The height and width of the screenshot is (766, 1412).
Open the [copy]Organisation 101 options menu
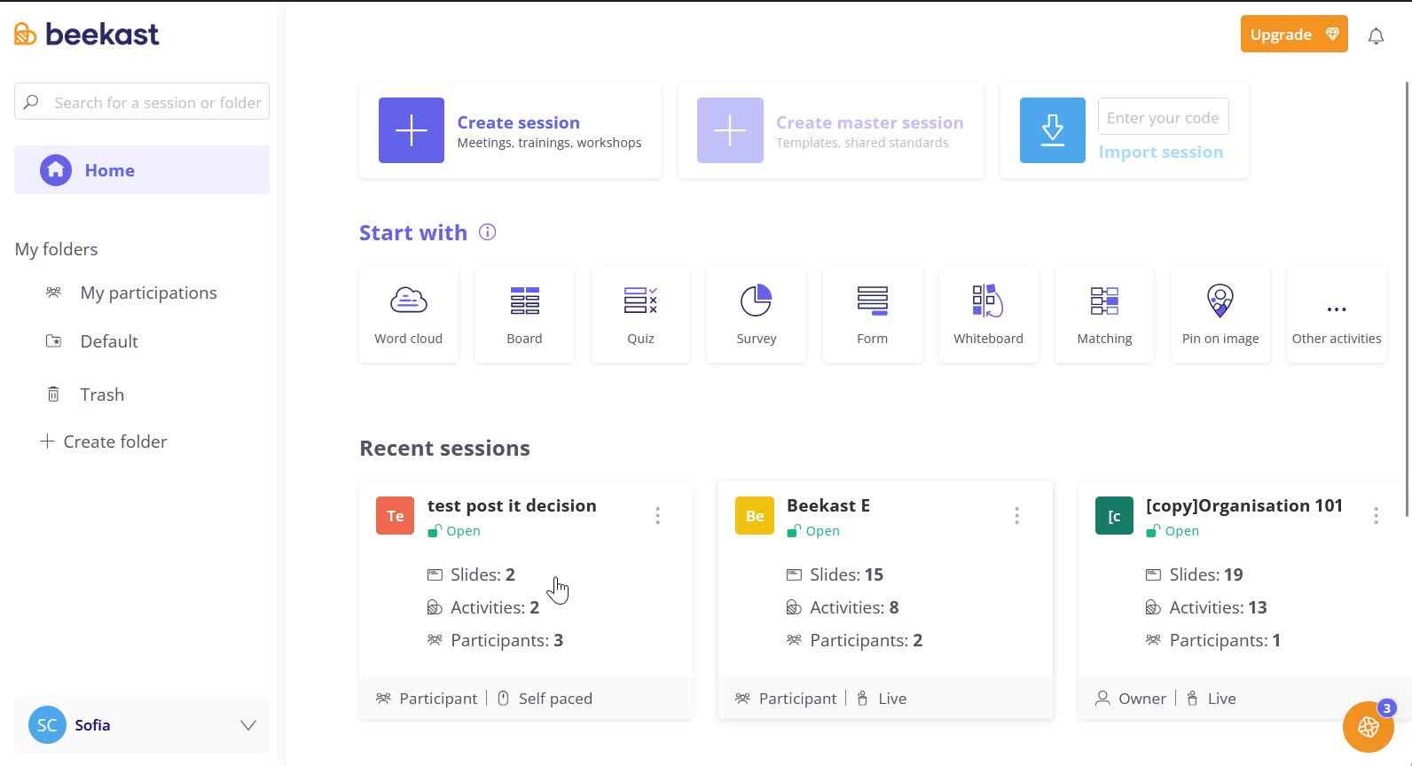coord(1376,515)
